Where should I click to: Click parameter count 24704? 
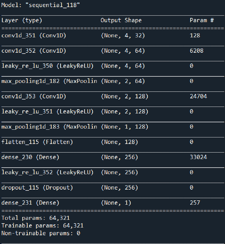[x=198, y=96]
